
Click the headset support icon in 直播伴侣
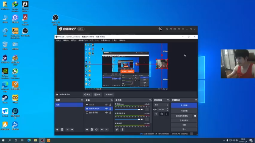coord(167,29)
